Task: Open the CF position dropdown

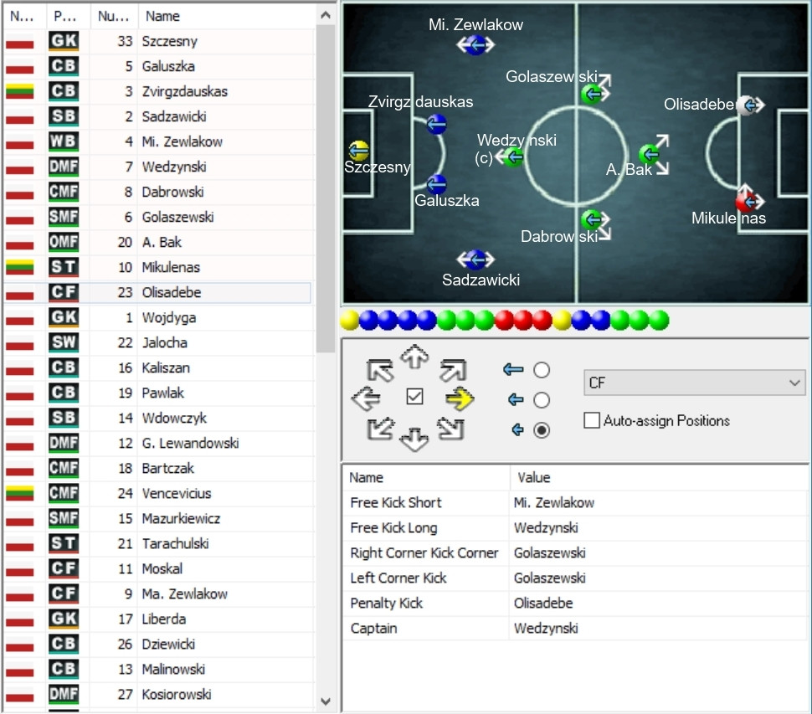Action: pyautogui.click(x=695, y=383)
